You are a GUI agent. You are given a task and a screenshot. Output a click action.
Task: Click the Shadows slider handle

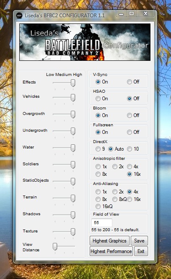[x=73, y=215]
